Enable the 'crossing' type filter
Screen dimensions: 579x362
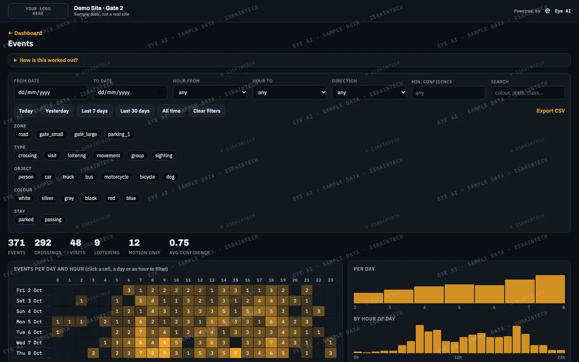[x=28, y=155]
